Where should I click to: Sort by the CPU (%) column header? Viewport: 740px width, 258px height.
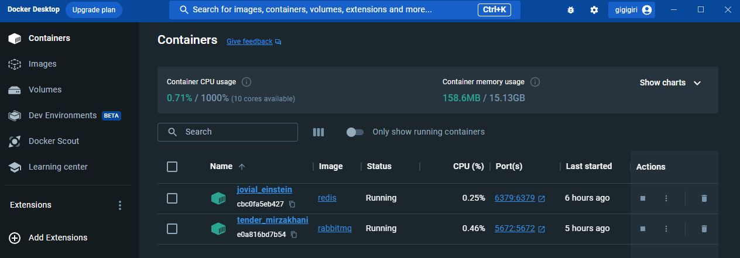point(468,166)
